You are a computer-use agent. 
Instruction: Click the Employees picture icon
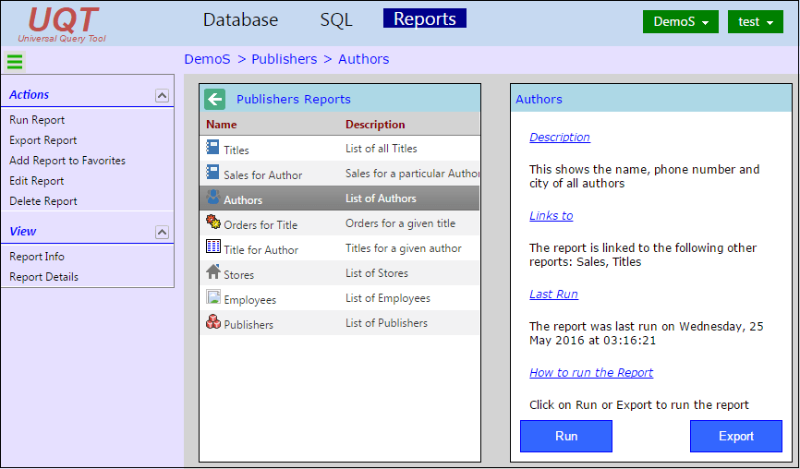[x=213, y=296]
